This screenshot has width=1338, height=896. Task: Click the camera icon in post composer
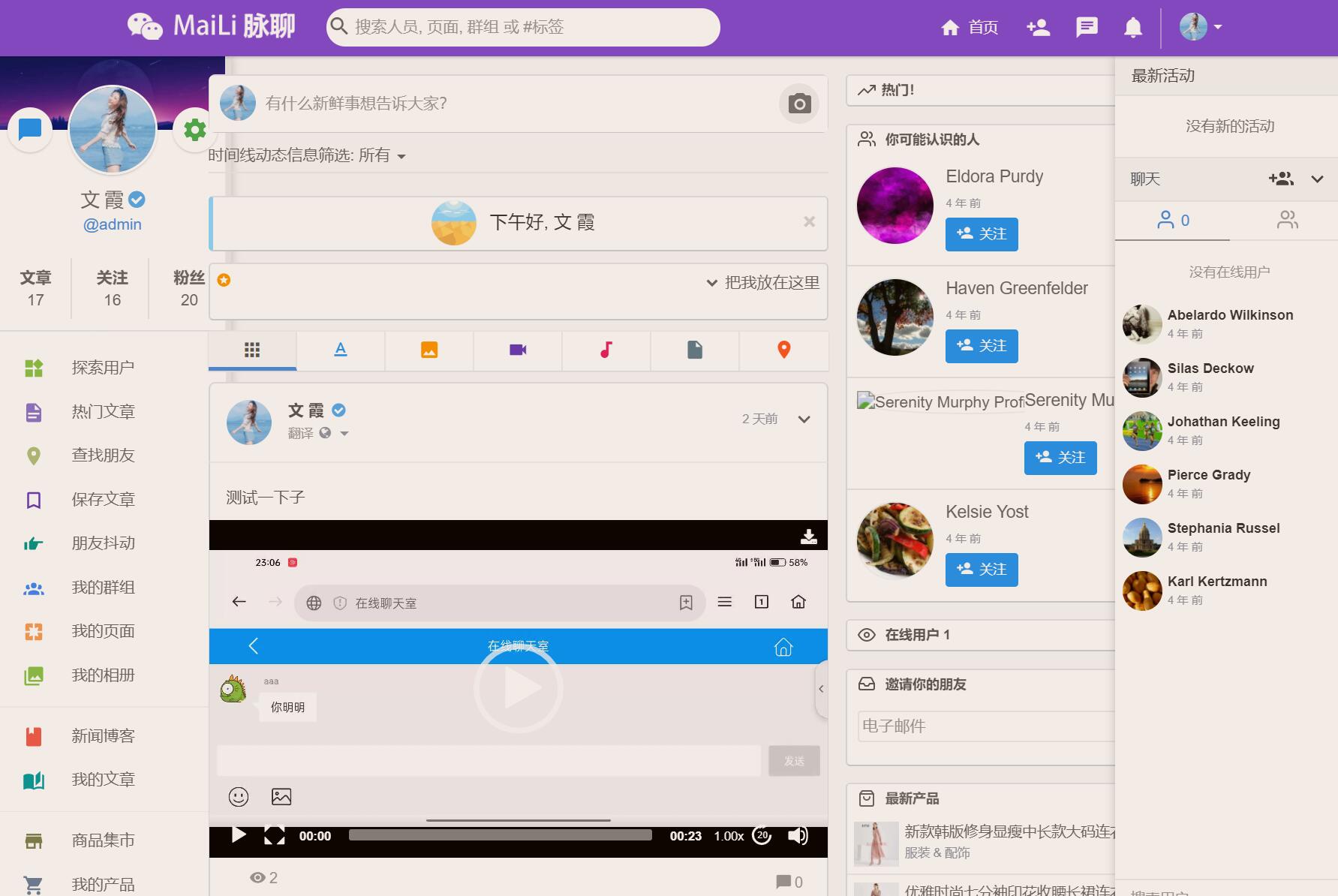(x=799, y=104)
